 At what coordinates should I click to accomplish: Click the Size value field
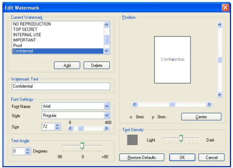tap(48, 126)
